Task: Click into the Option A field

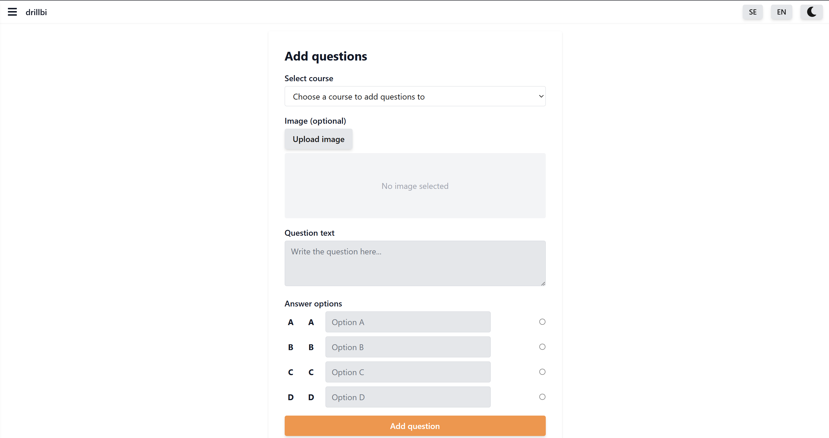Action: pos(408,322)
